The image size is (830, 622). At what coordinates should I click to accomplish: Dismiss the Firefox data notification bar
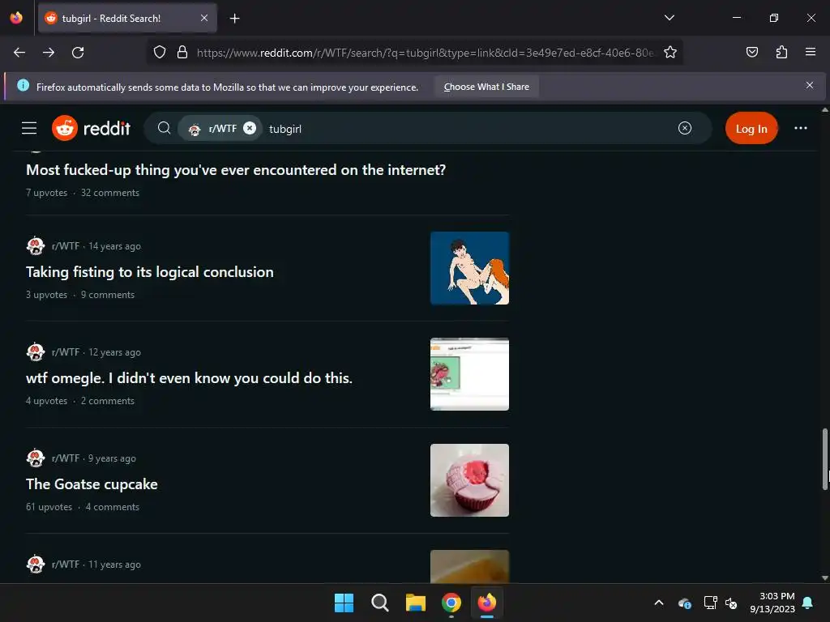click(810, 85)
